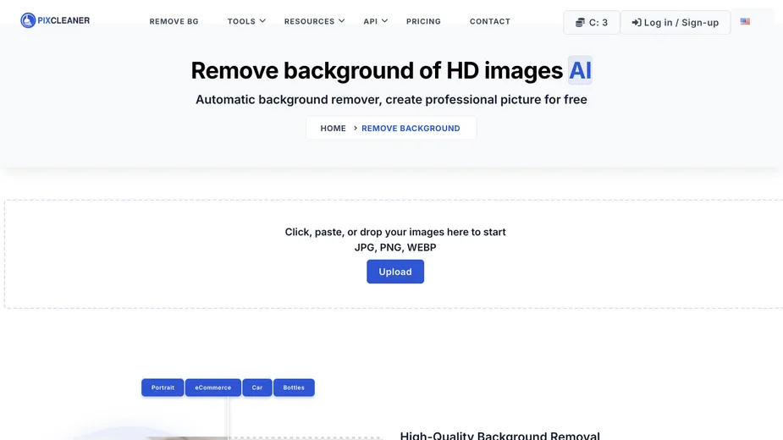Click the Remove Background breadcrumb

pos(411,129)
